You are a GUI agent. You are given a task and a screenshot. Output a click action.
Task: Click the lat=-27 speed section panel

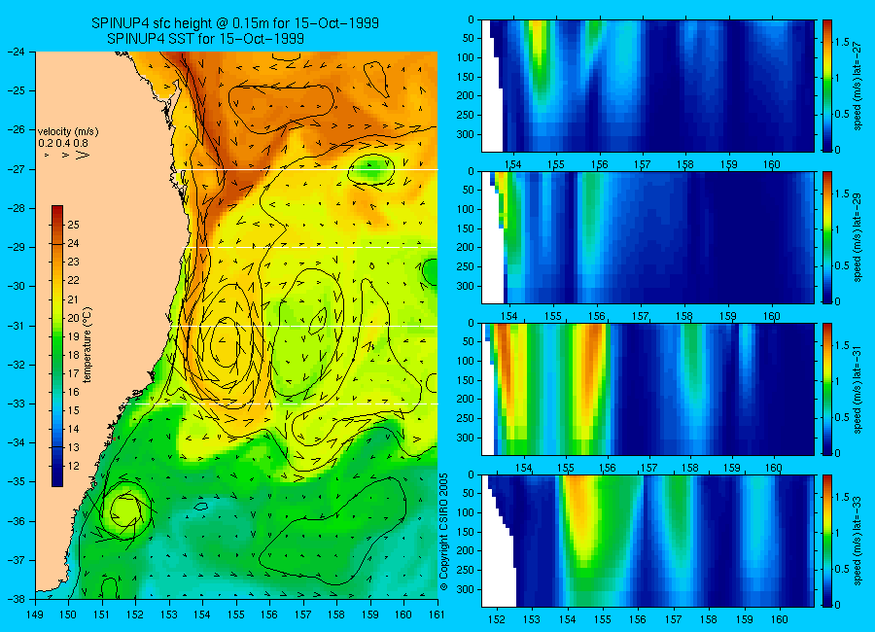click(647, 86)
